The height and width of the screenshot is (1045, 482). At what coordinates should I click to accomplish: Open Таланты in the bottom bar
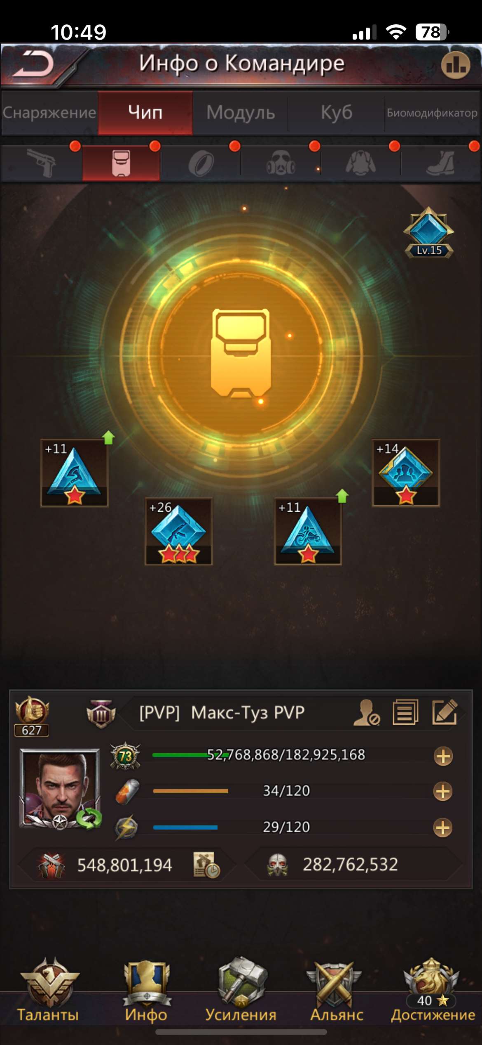[48, 991]
